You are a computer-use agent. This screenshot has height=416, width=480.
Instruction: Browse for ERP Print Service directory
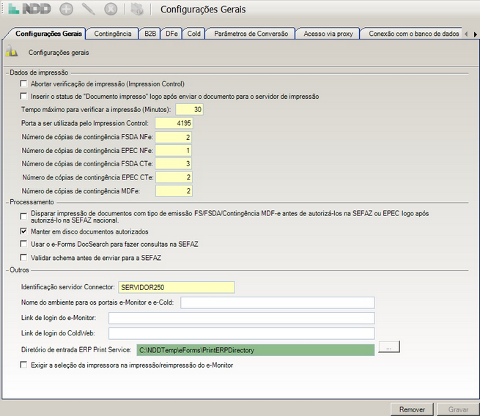(389, 349)
